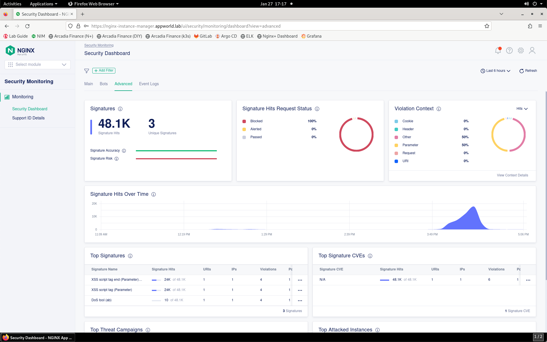Open Firefox extensions icon
This screenshot has height=342, width=547.
click(530, 26)
